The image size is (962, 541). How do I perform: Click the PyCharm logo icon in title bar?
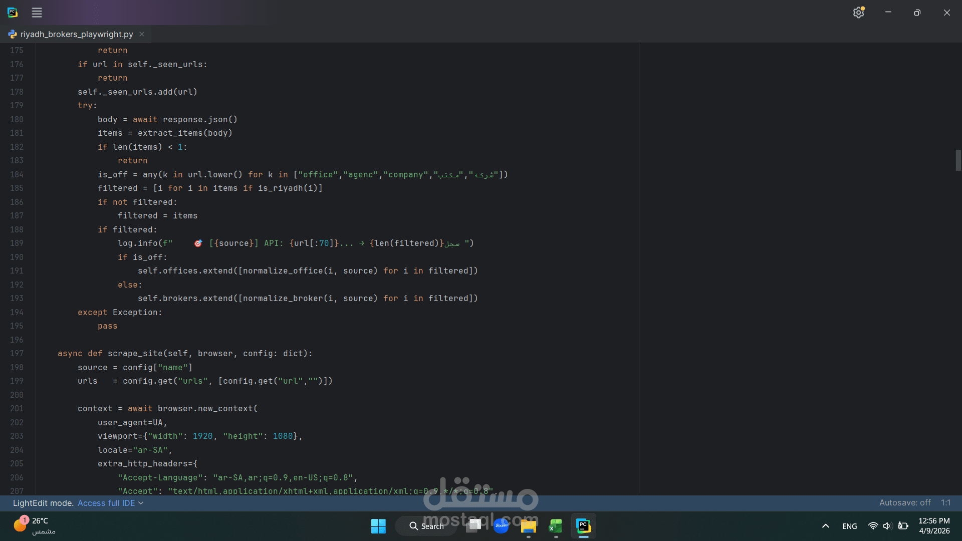13,13
